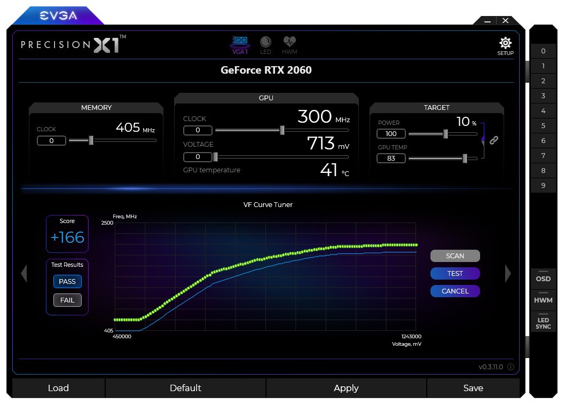The height and width of the screenshot is (405, 565).
Task: Open the HWM hardware monitor icon
Action: (289, 45)
